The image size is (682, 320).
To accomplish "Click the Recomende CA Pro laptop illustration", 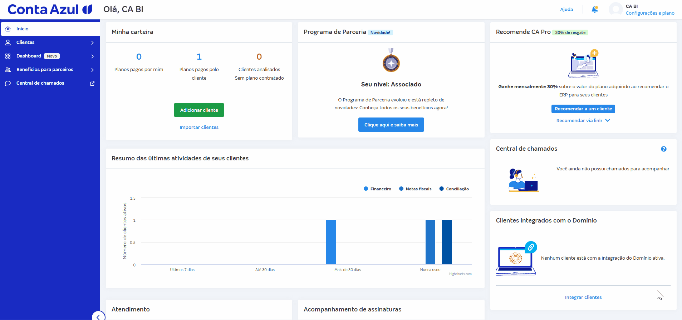I will pyautogui.click(x=583, y=63).
